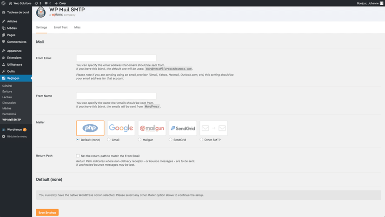This screenshot has width=385, height=217.
Task: Open the user avatar next to Bonjour, Johanne
Action: point(381,3)
